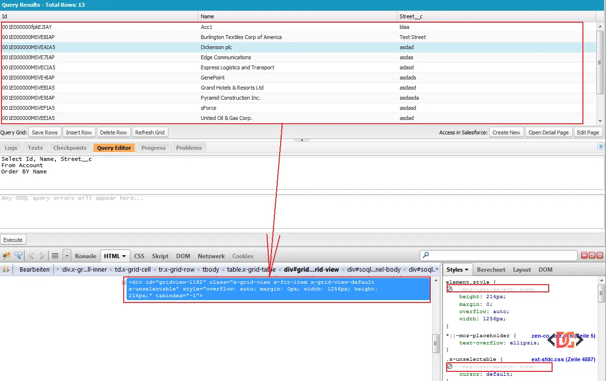Click the query results vertical scrollbar
The height and width of the screenshot is (381, 606).
click(x=599, y=63)
